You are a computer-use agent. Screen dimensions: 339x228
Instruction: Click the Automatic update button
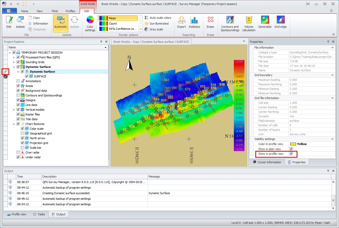[x=61, y=23]
